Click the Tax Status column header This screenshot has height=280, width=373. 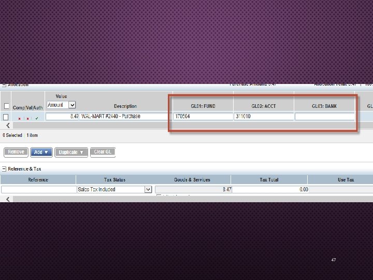click(114, 180)
